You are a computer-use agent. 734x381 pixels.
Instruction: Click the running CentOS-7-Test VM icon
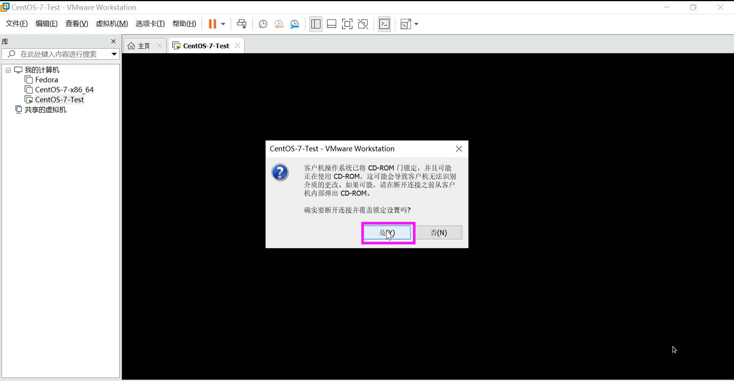[x=29, y=99]
